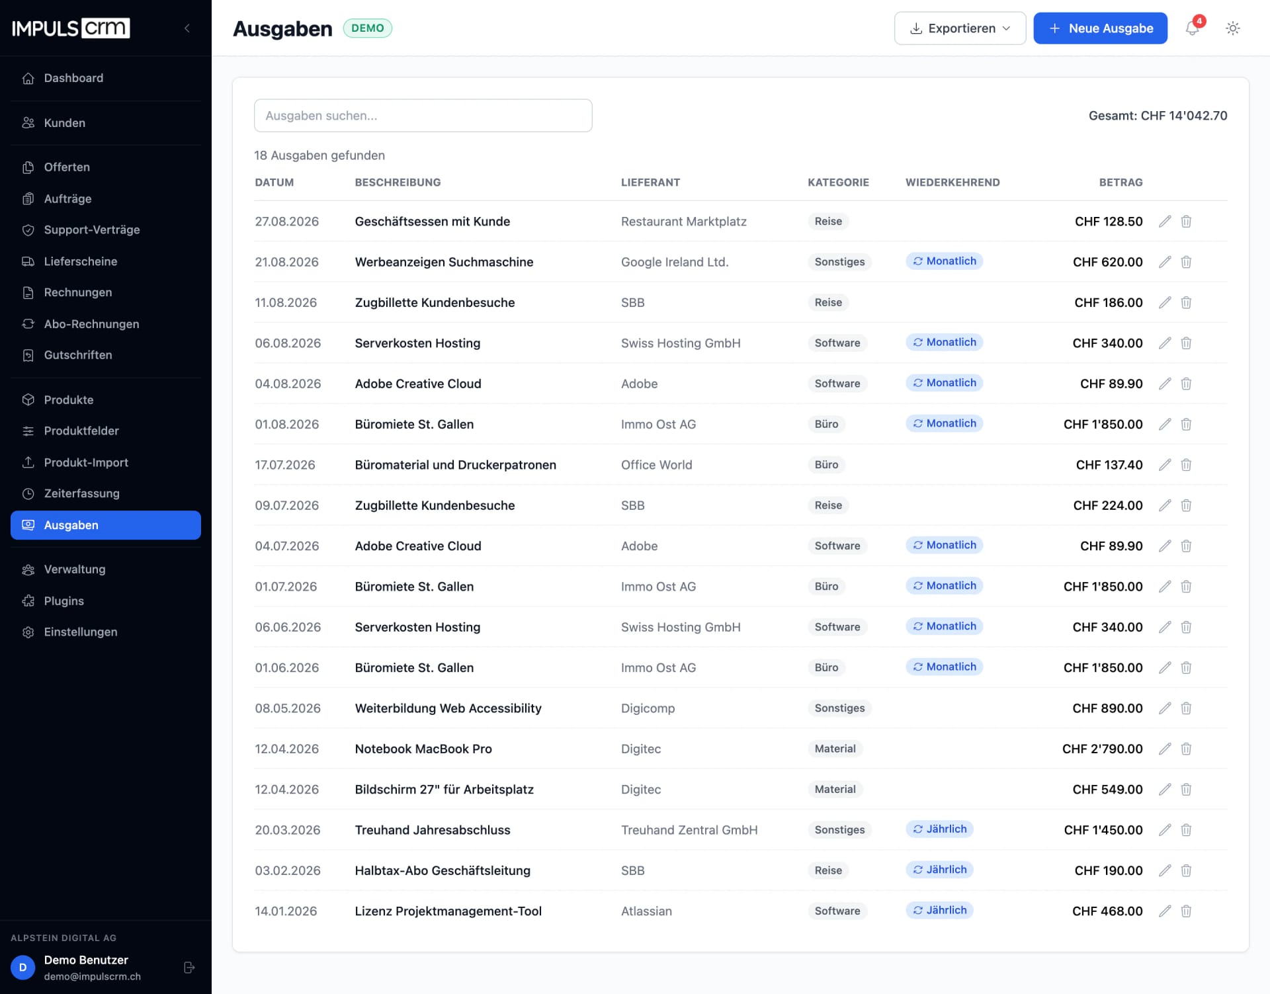The height and width of the screenshot is (994, 1270).
Task: Click the BETRAG column header
Action: 1121,183
